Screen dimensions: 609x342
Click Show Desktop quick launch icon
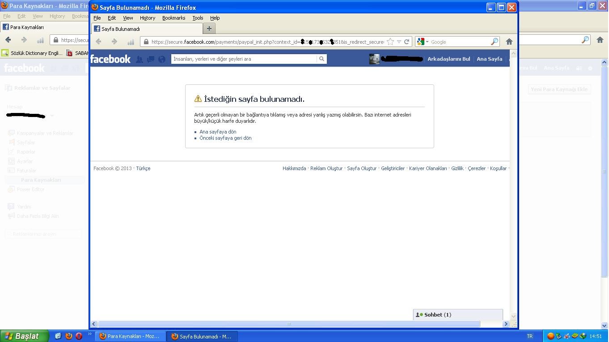58,336
